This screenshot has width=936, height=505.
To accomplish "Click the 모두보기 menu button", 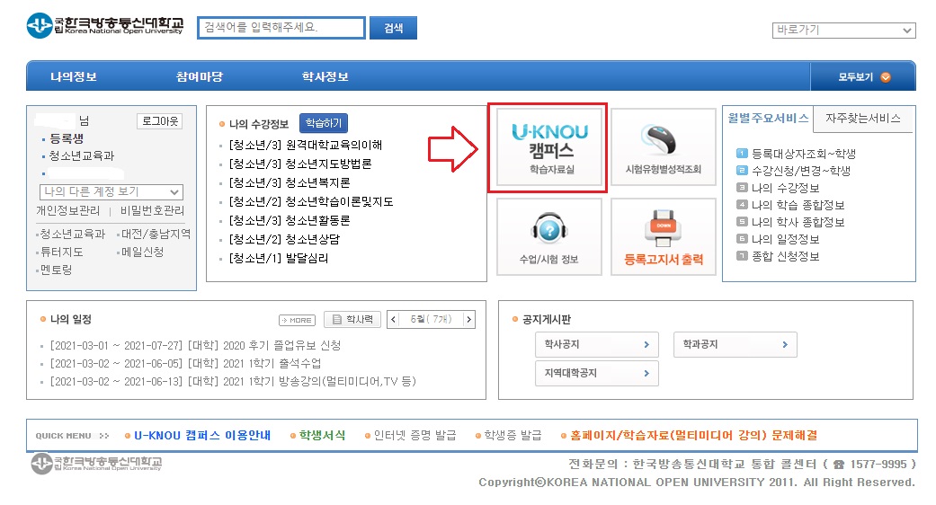I will point(862,77).
